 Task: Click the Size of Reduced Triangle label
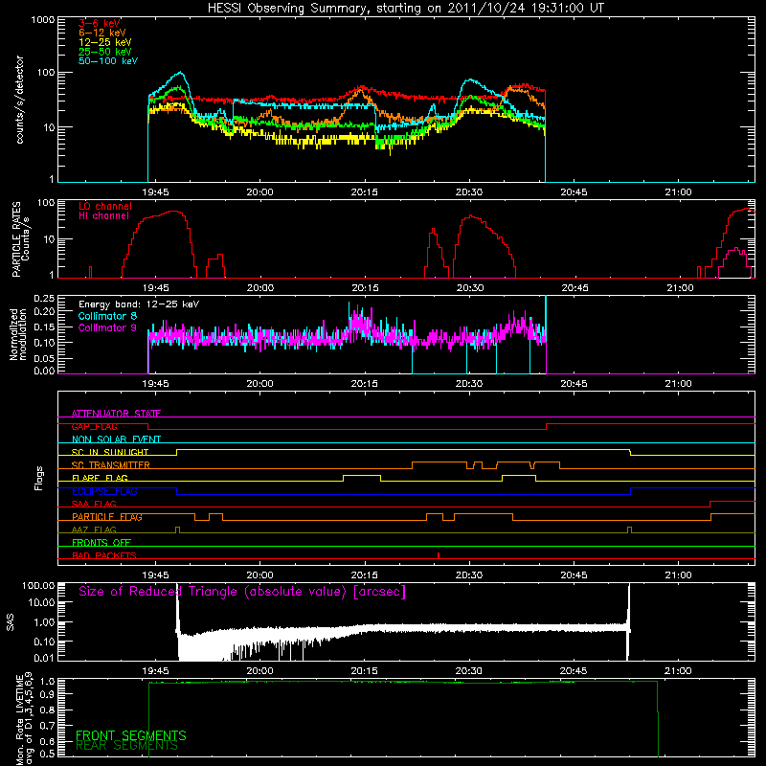click(x=242, y=592)
